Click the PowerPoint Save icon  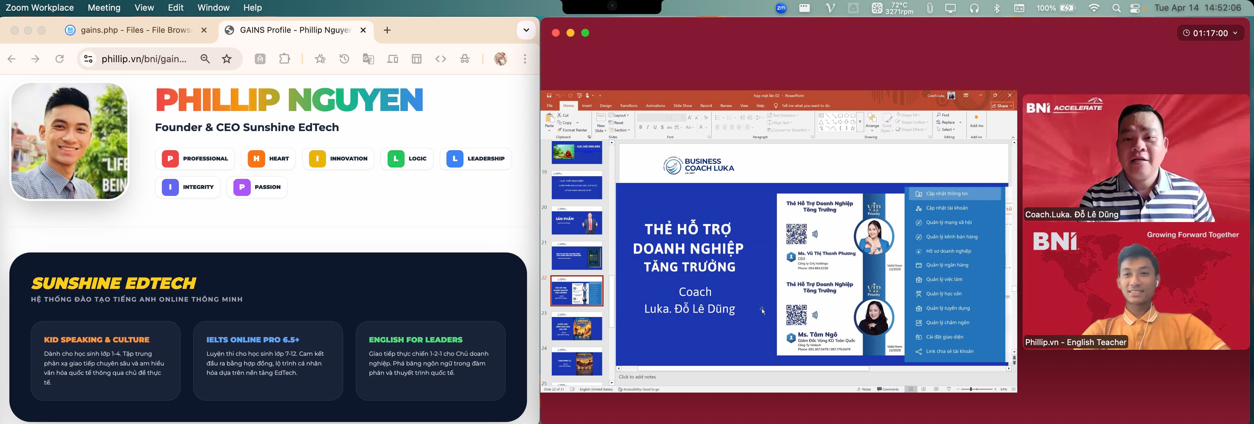(x=549, y=96)
